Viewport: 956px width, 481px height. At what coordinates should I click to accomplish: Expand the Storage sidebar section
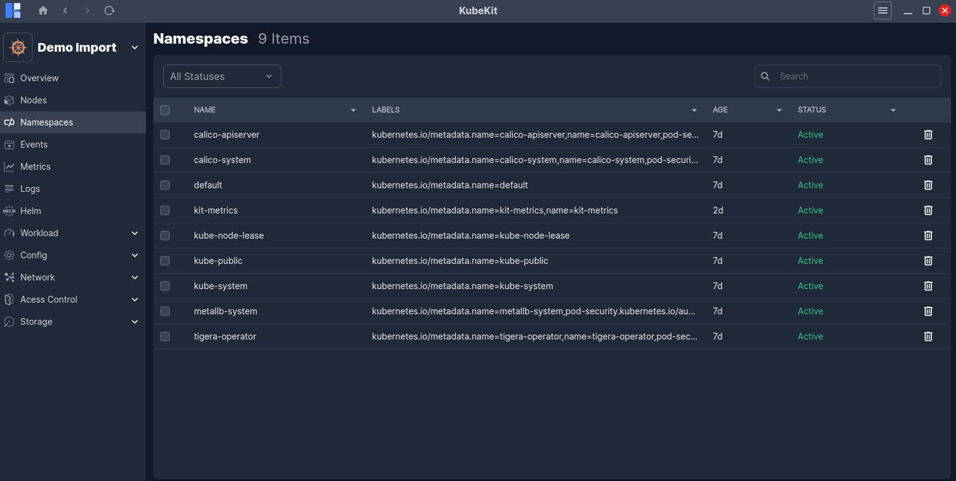click(x=35, y=321)
